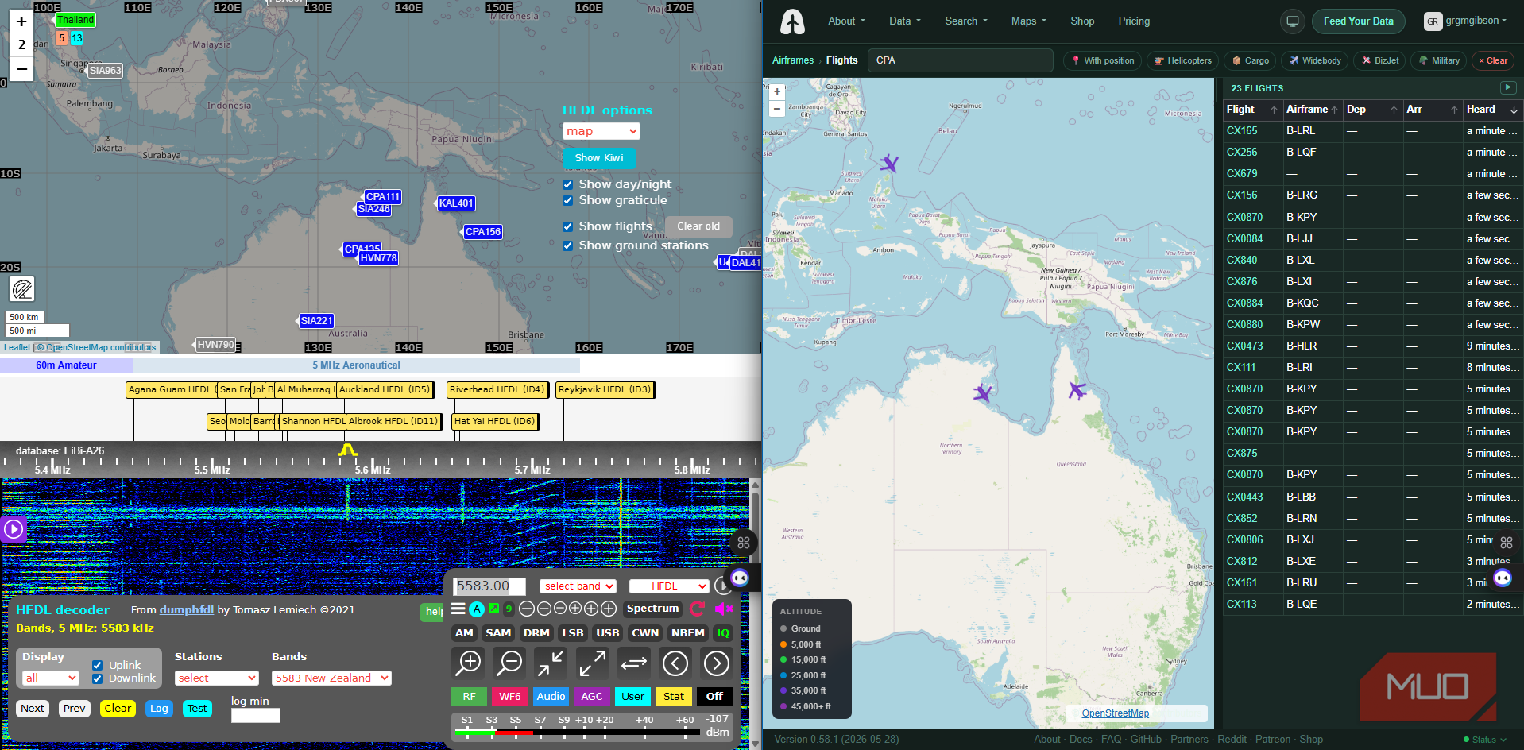Toggle Show ground stations checkbox
This screenshot has height=750, width=1524.
pos(567,245)
